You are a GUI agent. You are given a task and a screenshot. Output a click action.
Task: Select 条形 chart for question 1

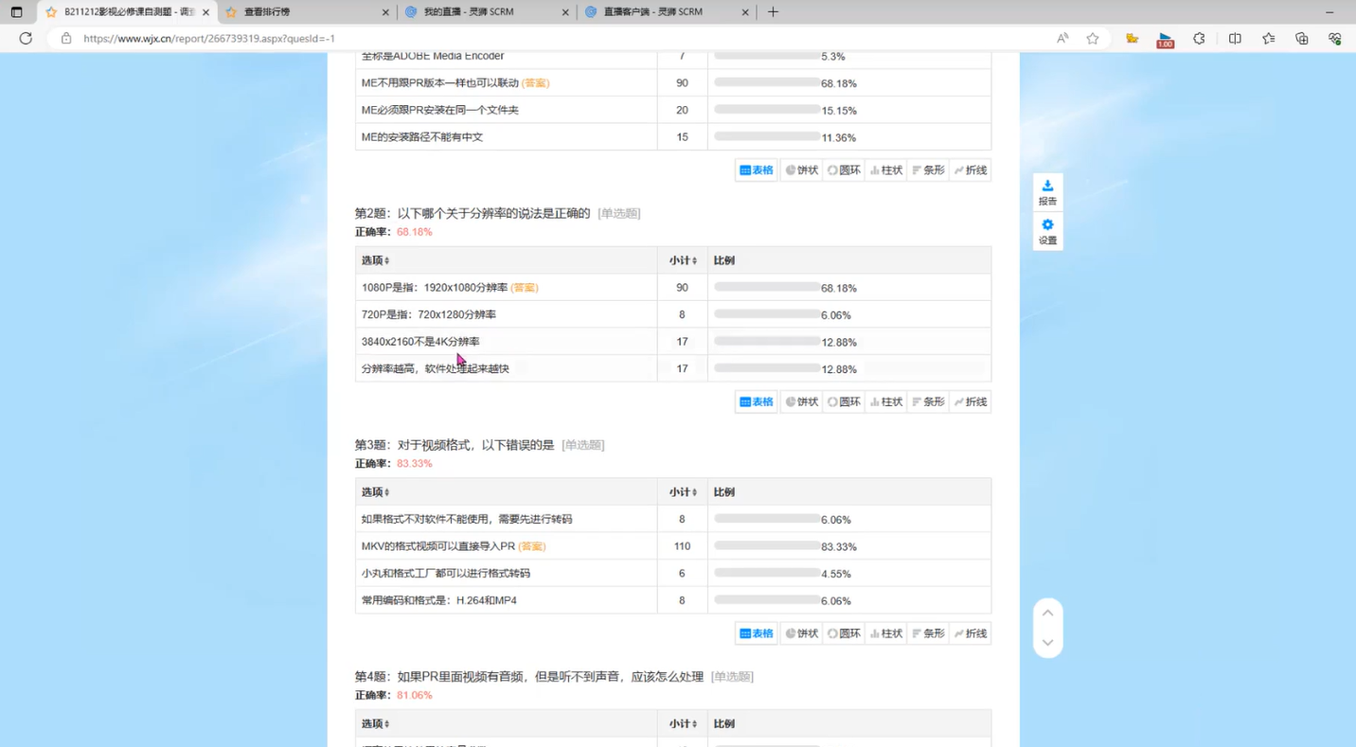tap(928, 170)
